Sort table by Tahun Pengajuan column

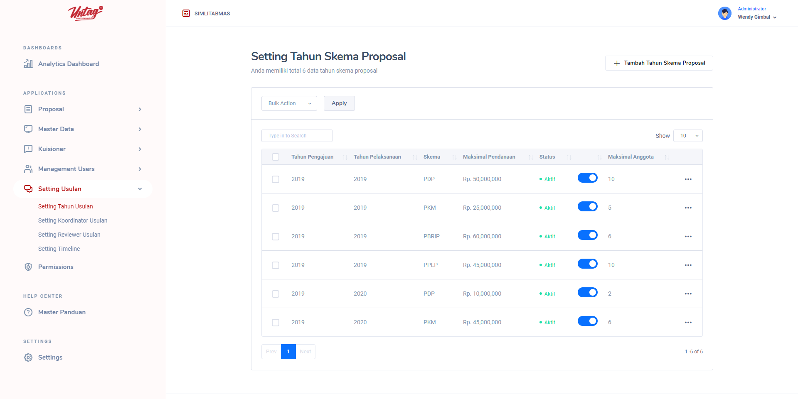point(313,157)
